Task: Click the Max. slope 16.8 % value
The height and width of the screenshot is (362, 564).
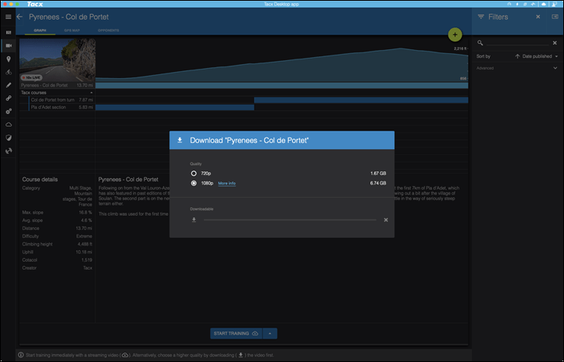Action: 85,213
